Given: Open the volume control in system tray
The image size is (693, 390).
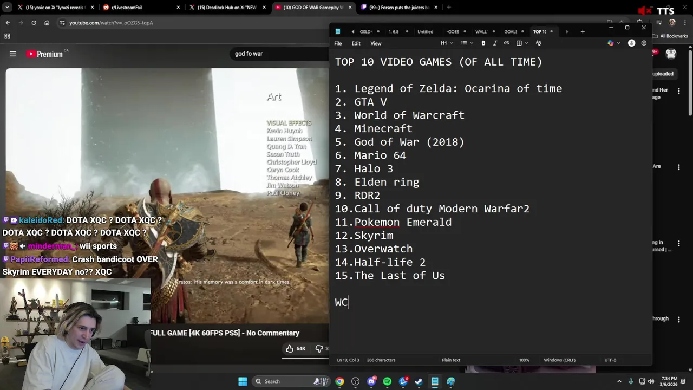Looking at the screenshot, I should pos(651,381).
